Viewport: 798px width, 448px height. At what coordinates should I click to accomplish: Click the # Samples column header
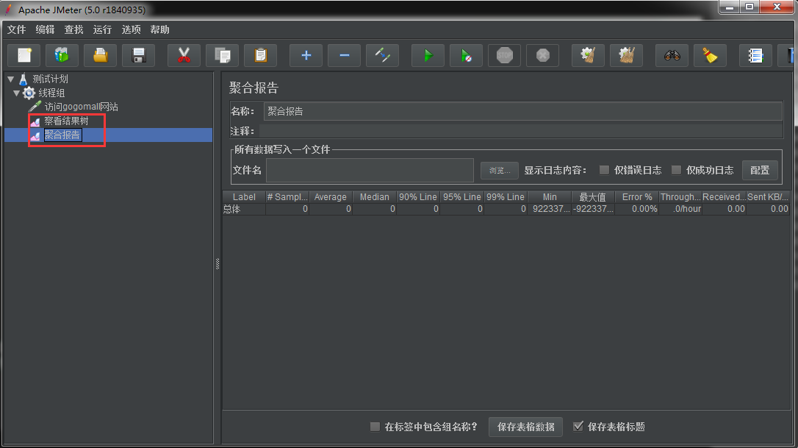(x=287, y=196)
